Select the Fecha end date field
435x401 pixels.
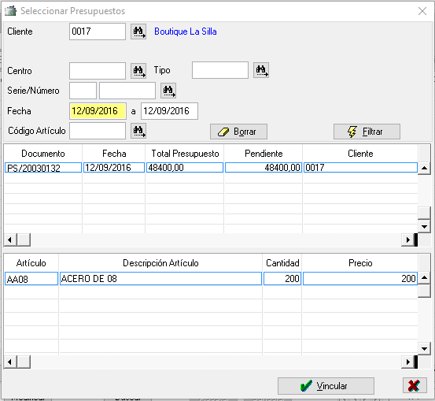pos(169,111)
